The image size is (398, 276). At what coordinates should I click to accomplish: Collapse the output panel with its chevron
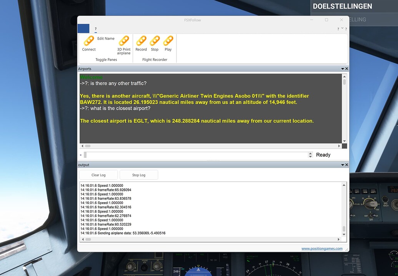(342, 165)
